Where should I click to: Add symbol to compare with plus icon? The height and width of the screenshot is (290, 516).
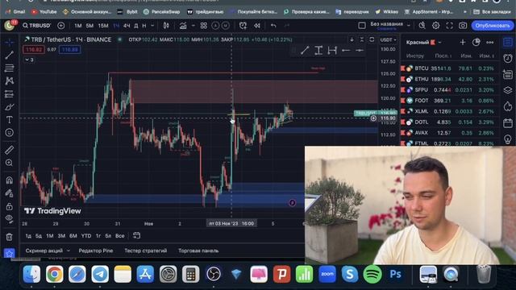[x=61, y=26]
